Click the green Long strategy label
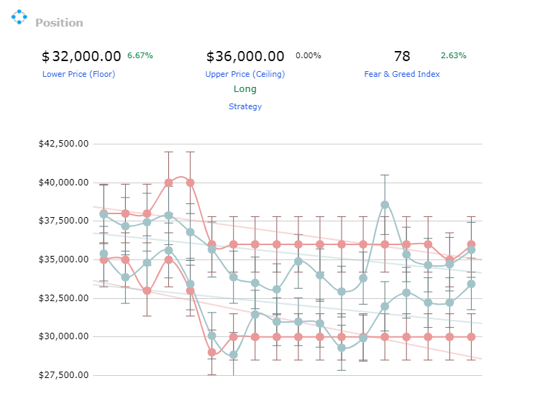 (245, 89)
